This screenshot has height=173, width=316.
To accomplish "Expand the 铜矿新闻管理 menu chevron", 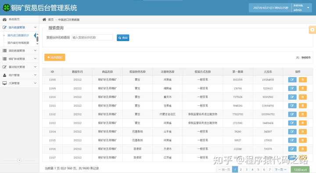I will [35, 59].
